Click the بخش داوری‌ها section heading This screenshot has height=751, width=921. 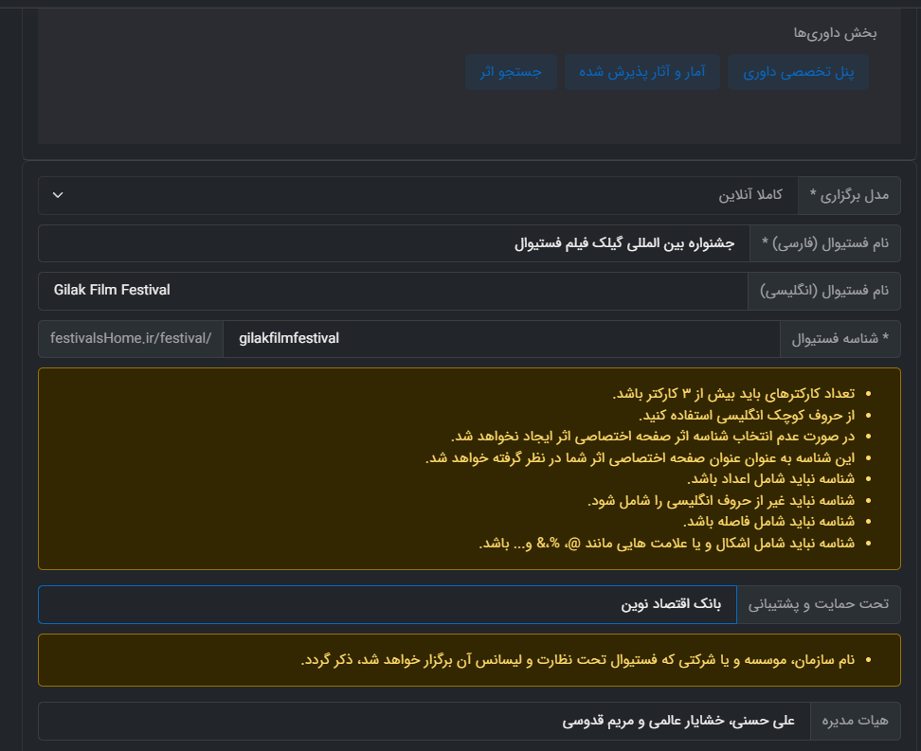835,33
